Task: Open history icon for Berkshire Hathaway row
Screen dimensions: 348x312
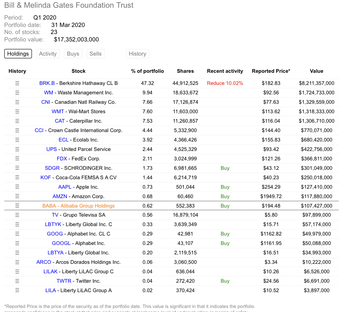Action: [x=17, y=83]
